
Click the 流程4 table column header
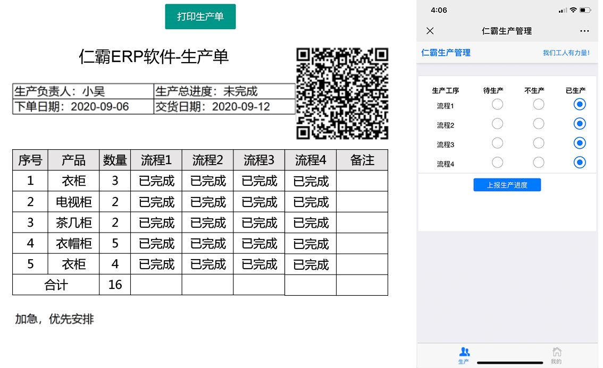(311, 160)
